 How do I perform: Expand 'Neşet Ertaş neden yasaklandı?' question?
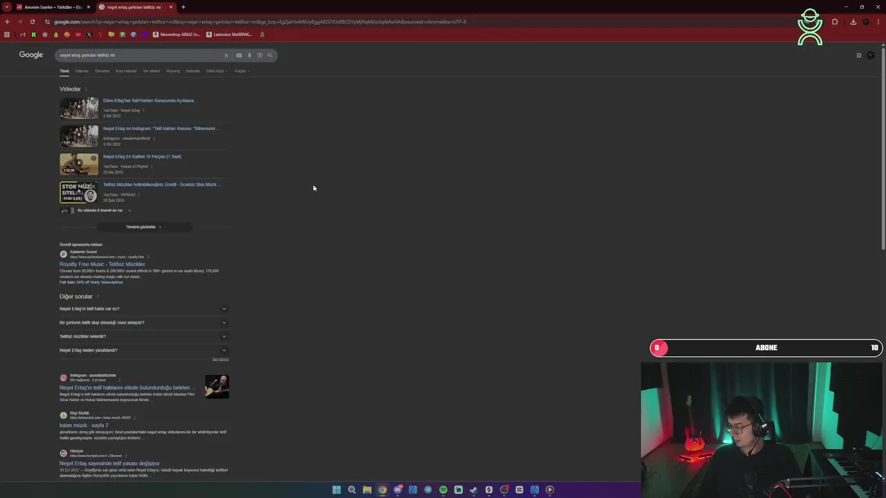[x=143, y=351]
